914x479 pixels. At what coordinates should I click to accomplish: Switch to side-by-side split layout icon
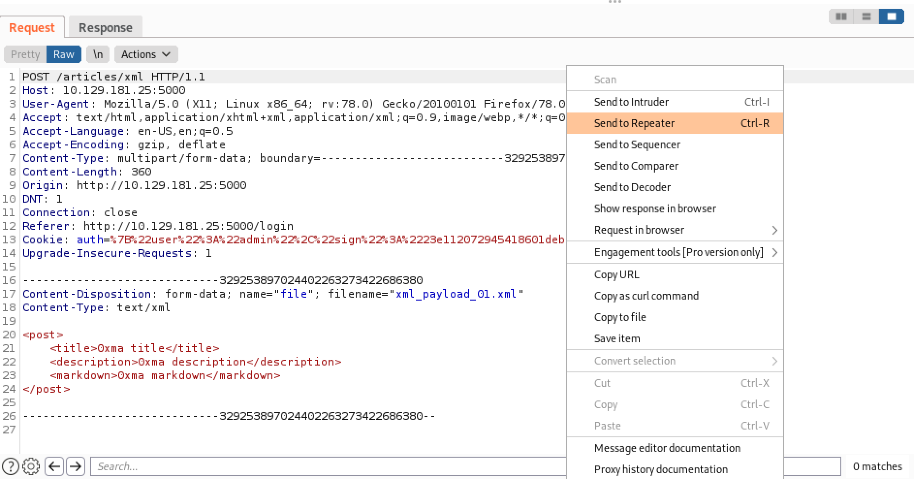coord(842,16)
